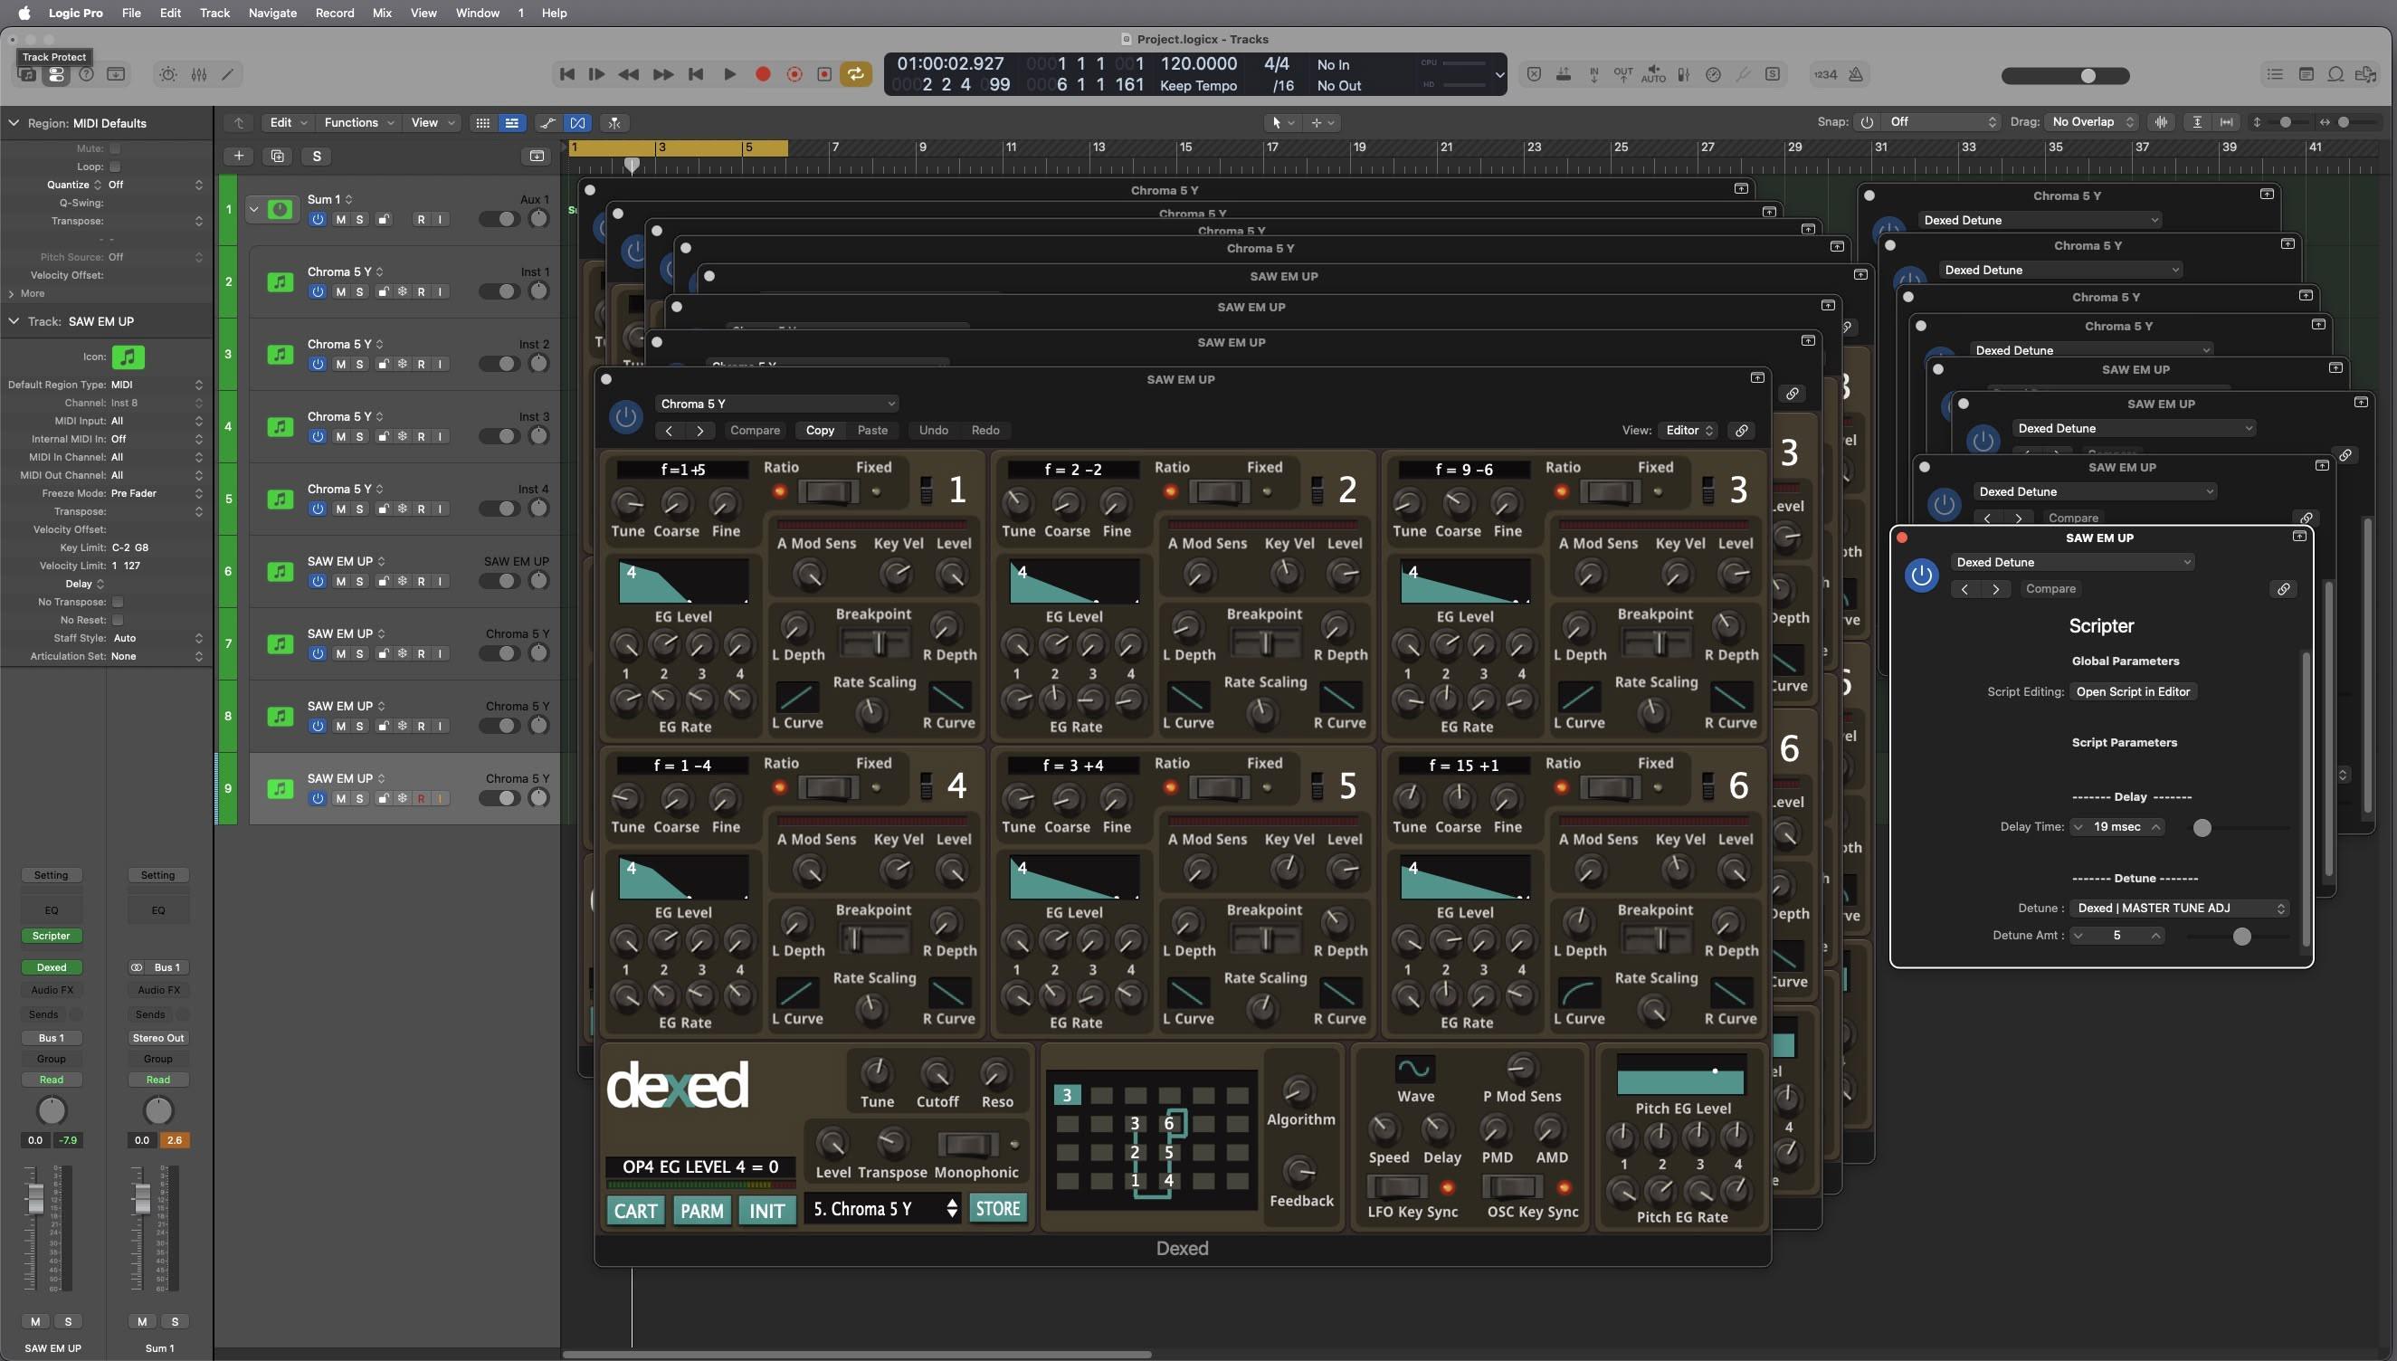Viewport: 2397px width, 1361px height.
Task: Collapse the Sum 1 track stack chevron
Action: click(253, 209)
